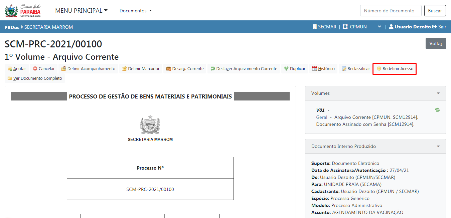Click Desarq. Corrente toolbar action

[x=185, y=69]
